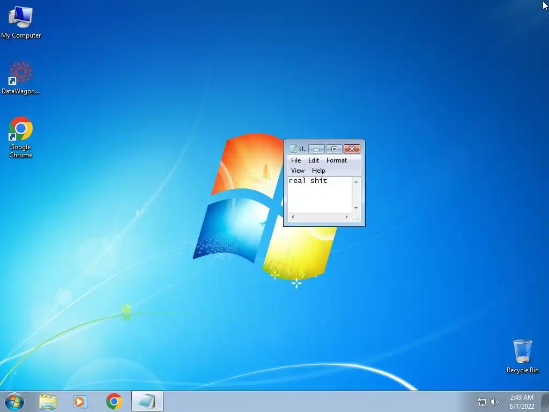
Task: Open Notepad's Help menu
Action: [318, 170]
